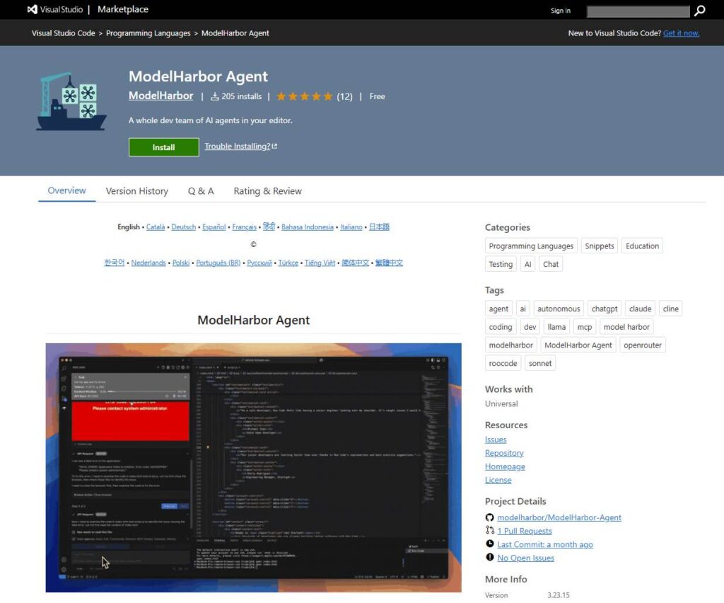Viewport: 724px width, 603px height.
Task: Click Sign in
Action: 560,11
